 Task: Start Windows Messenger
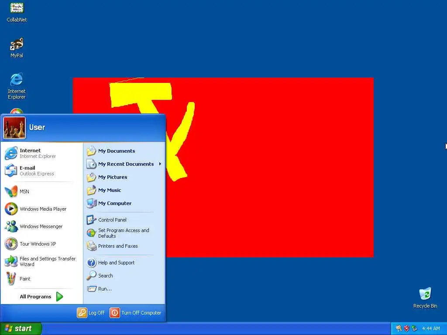(41, 226)
